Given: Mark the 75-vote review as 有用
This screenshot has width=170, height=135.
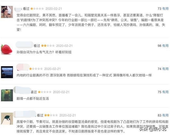Looking at the screenshot, I should (x=165, y=92).
